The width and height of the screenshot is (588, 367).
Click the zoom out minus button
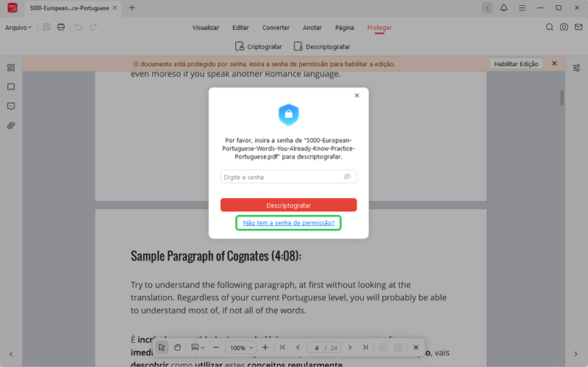216,347
